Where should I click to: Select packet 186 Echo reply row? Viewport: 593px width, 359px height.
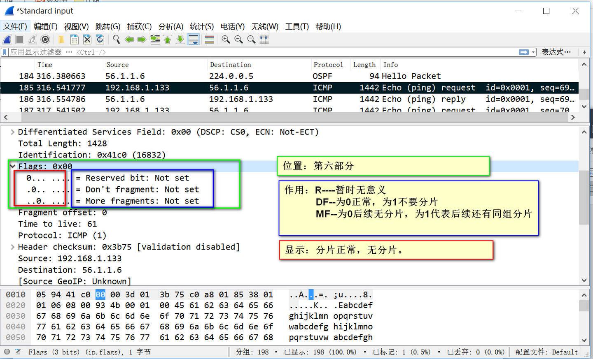point(289,99)
